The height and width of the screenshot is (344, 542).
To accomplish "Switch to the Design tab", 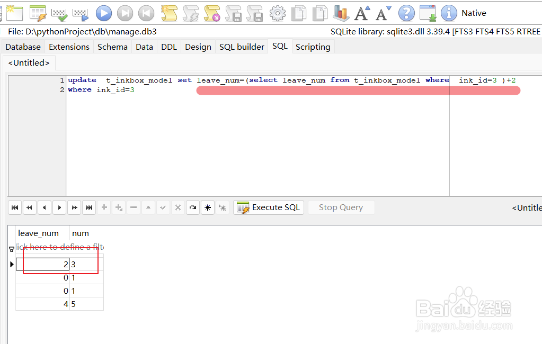I will [x=198, y=47].
